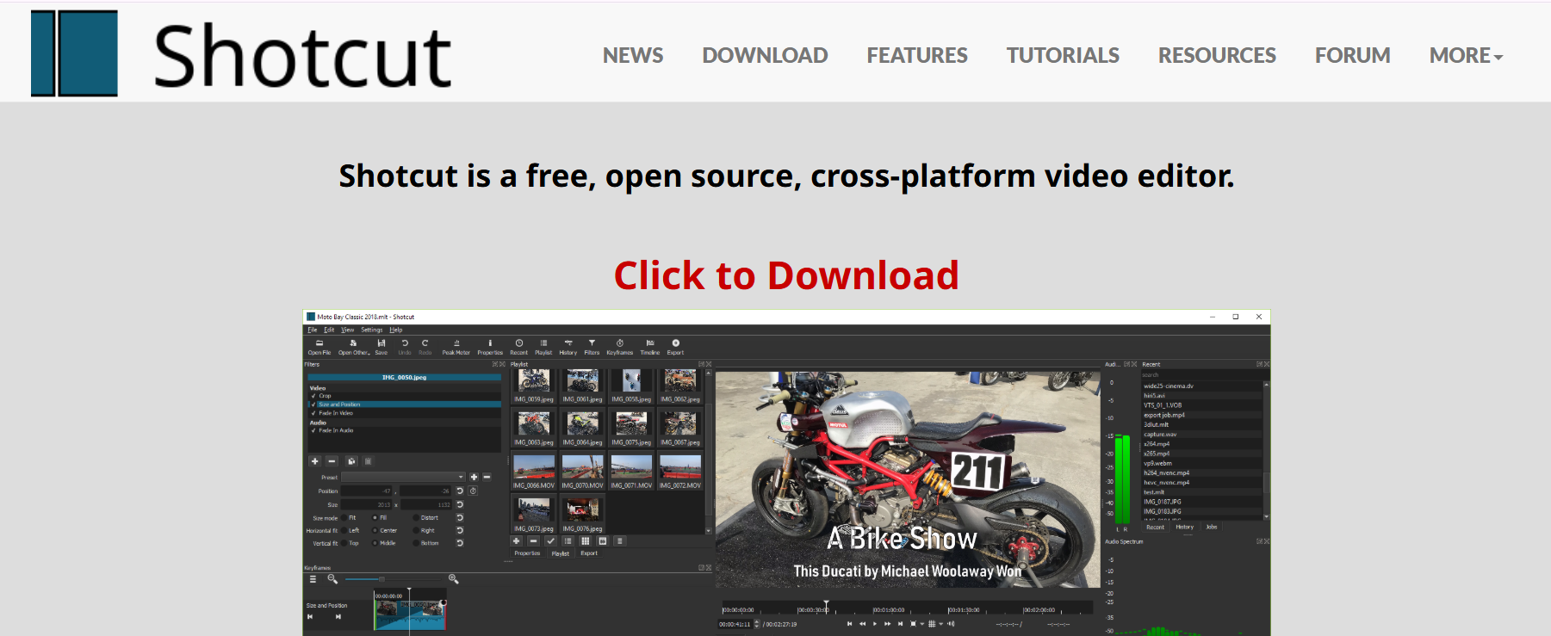Click the Timeline toolbar icon
This screenshot has width=1551, height=636.
coord(650,347)
